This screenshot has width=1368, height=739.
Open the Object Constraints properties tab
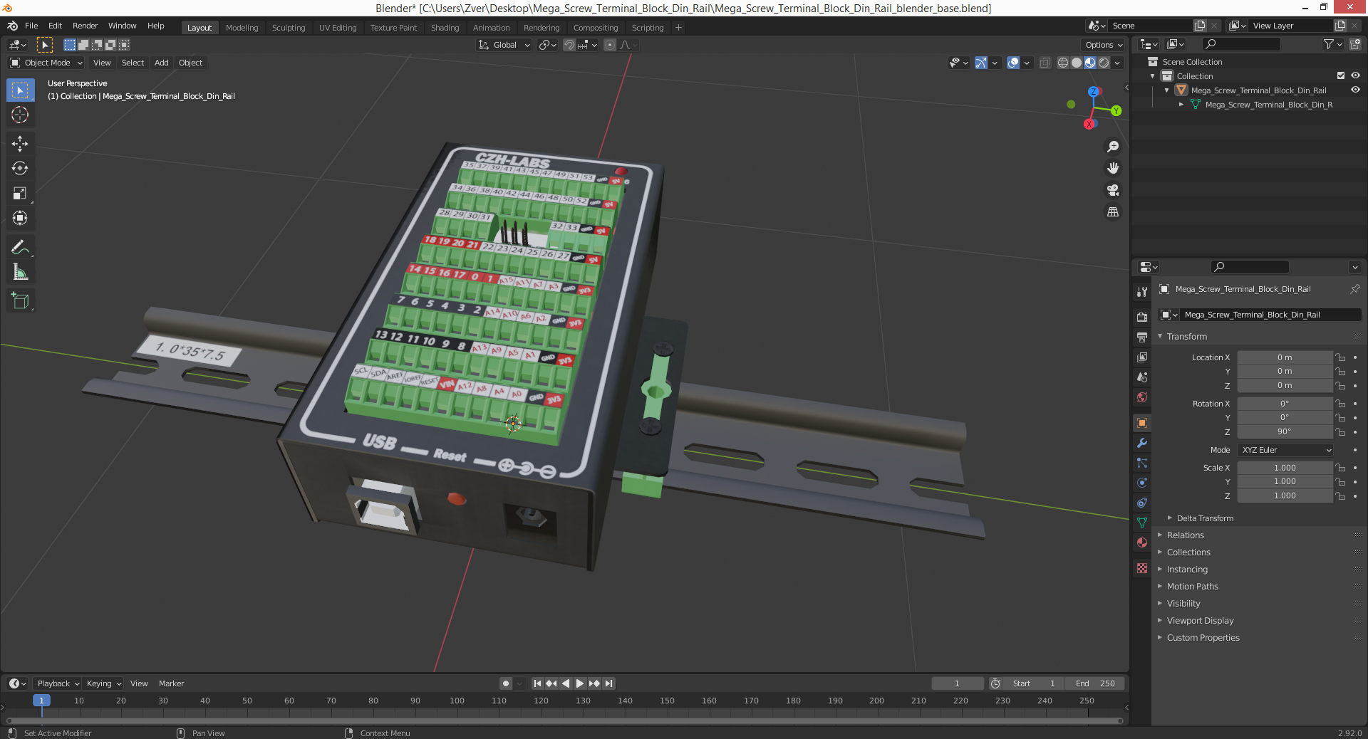(x=1142, y=503)
